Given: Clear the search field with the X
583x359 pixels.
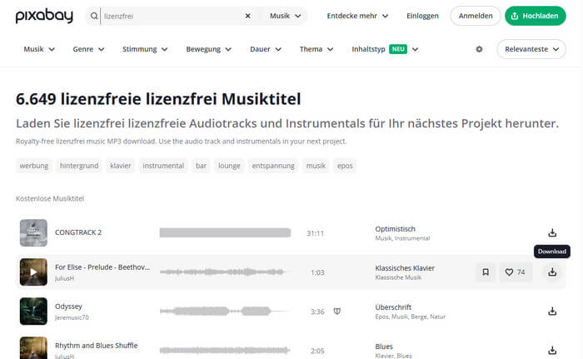Looking at the screenshot, I should [x=247, y=16].
